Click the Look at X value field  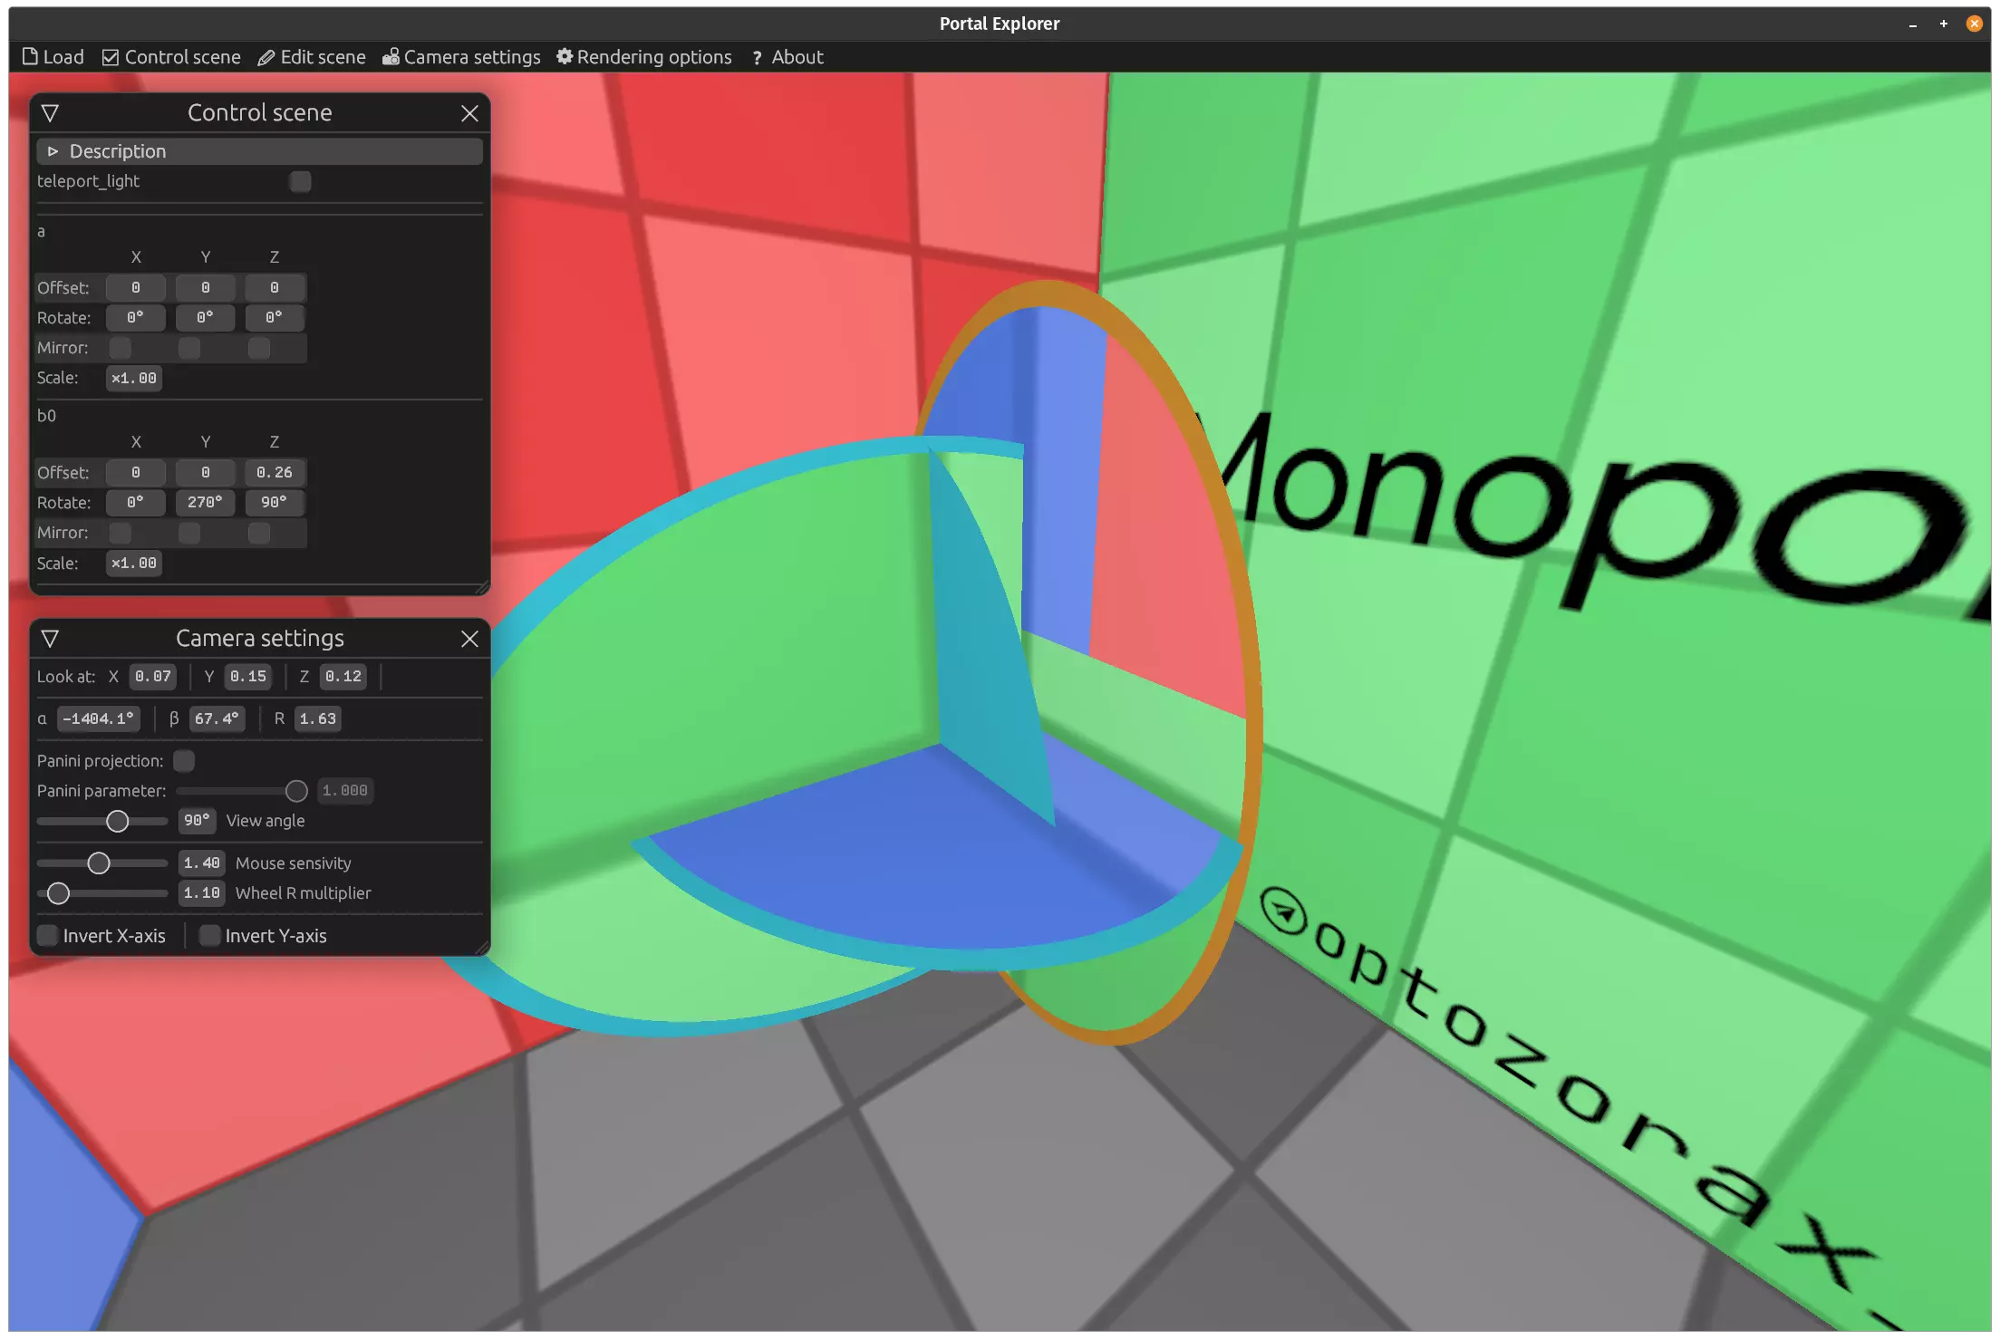152,677
